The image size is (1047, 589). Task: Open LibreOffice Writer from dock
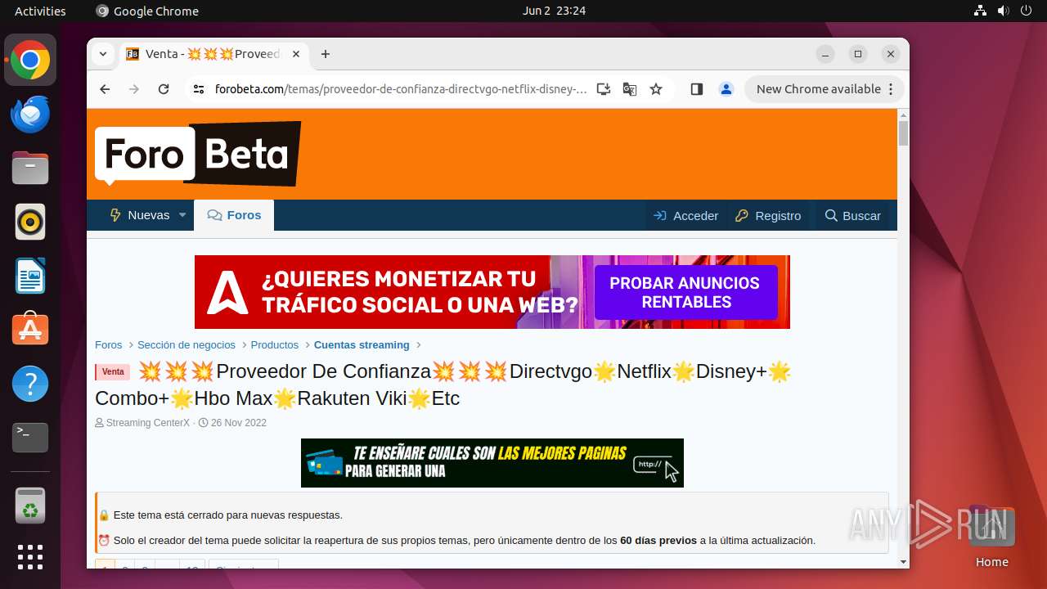[x=30, y=276]
